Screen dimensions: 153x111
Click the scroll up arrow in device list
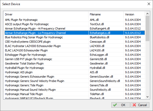[147, 14]
